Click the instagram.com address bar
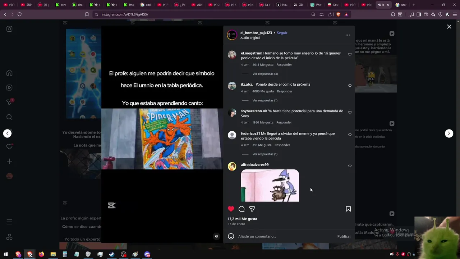Image resolution: width=460 pixels, height=259 pixels. point(201,14)
